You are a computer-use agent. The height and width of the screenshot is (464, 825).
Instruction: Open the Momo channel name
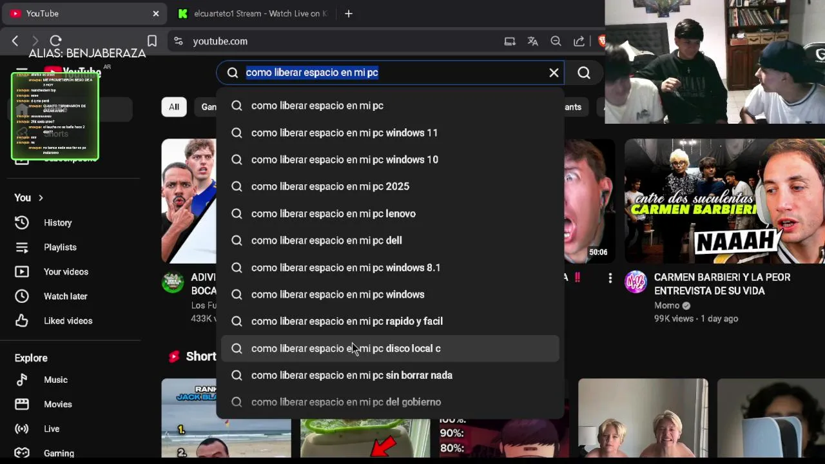click(666, 305)
